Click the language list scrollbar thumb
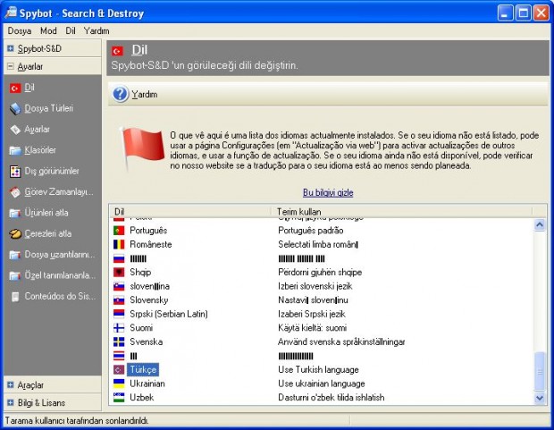 point(540,371)
